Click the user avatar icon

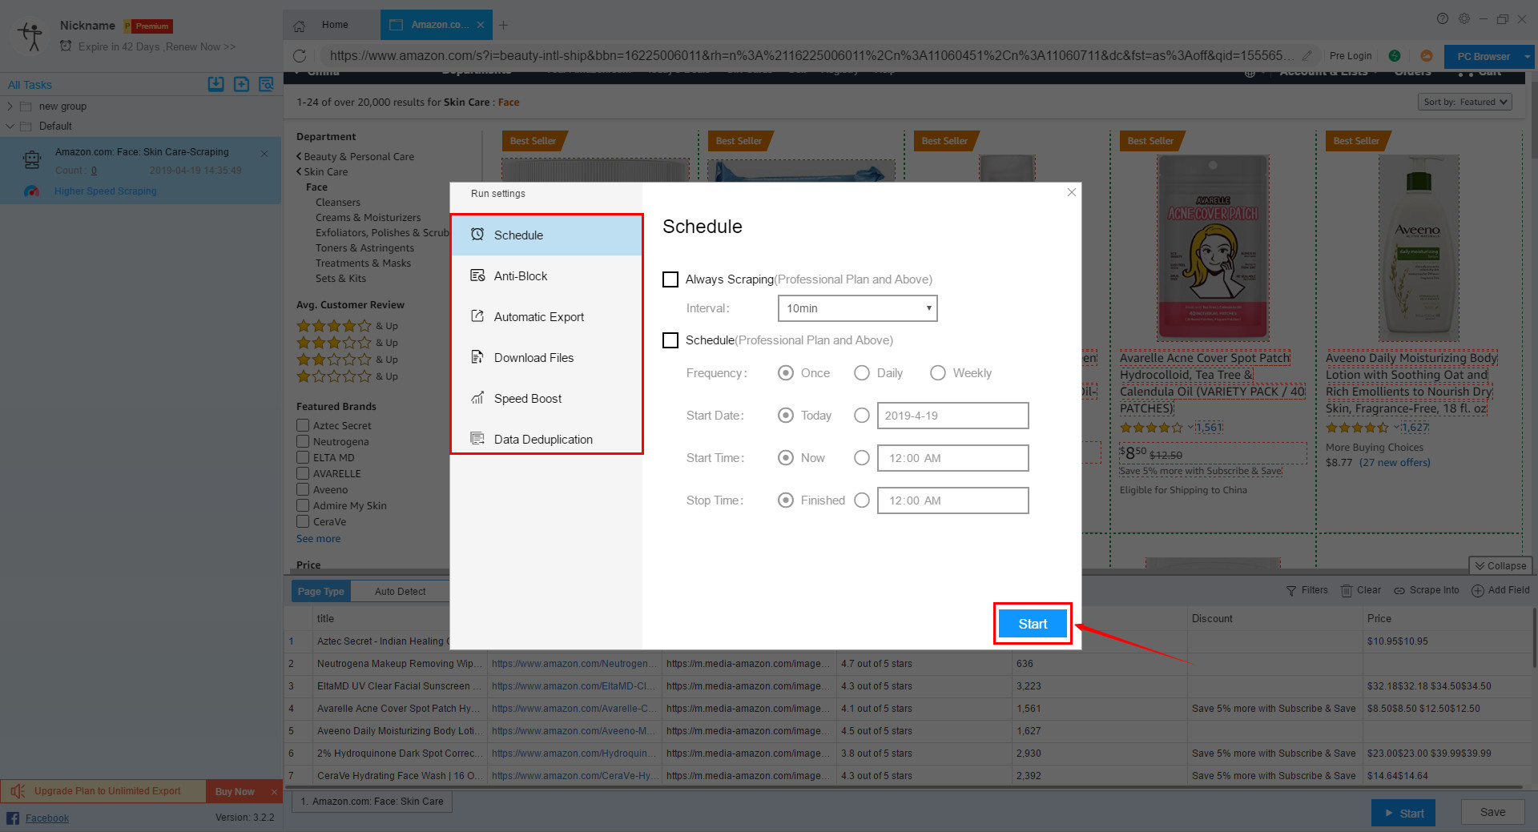coord(30,35)
